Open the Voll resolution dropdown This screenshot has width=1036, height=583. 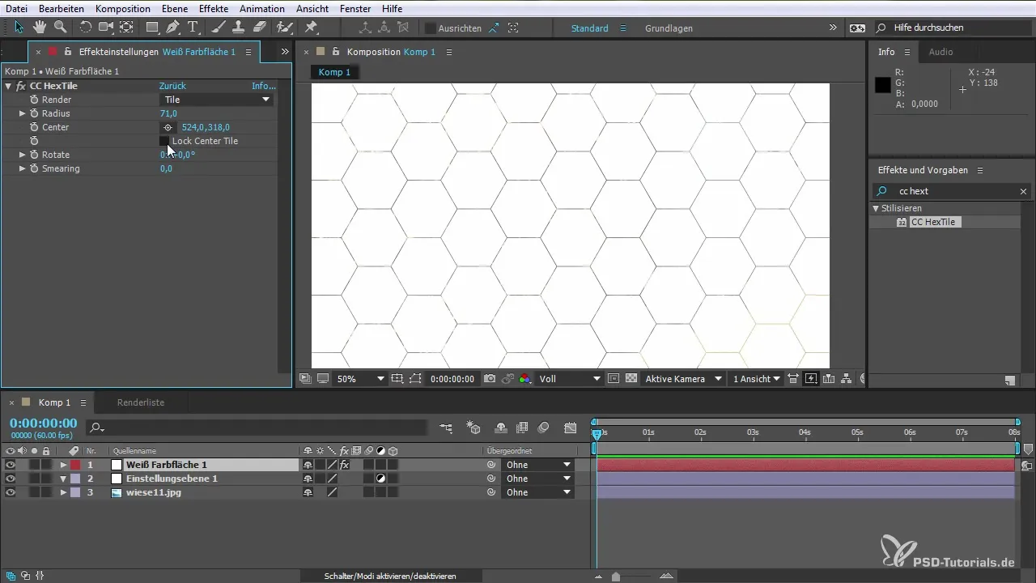[x=570, y=379]
